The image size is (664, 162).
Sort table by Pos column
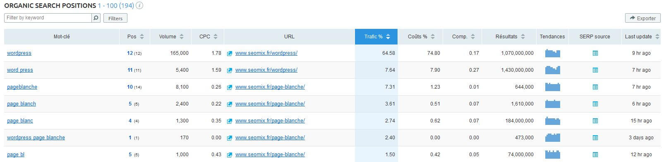pos(135,37)
